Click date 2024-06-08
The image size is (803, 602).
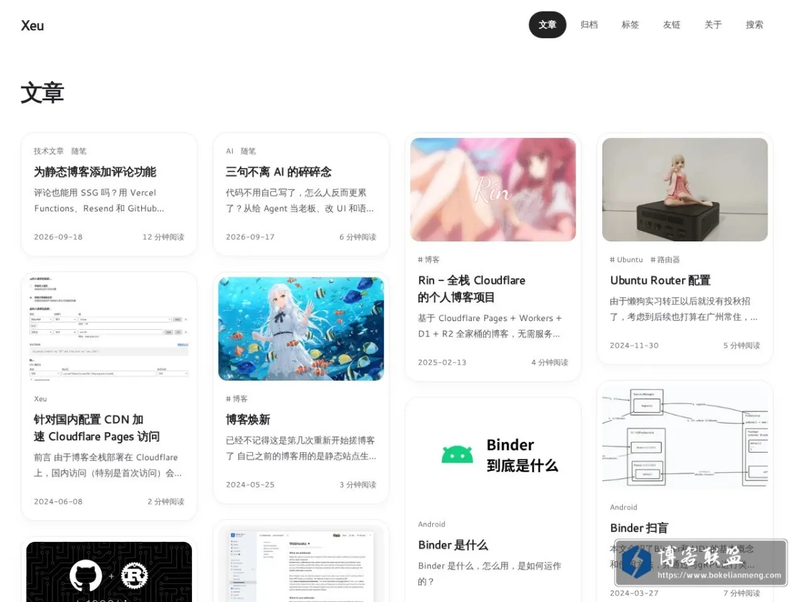58,502
